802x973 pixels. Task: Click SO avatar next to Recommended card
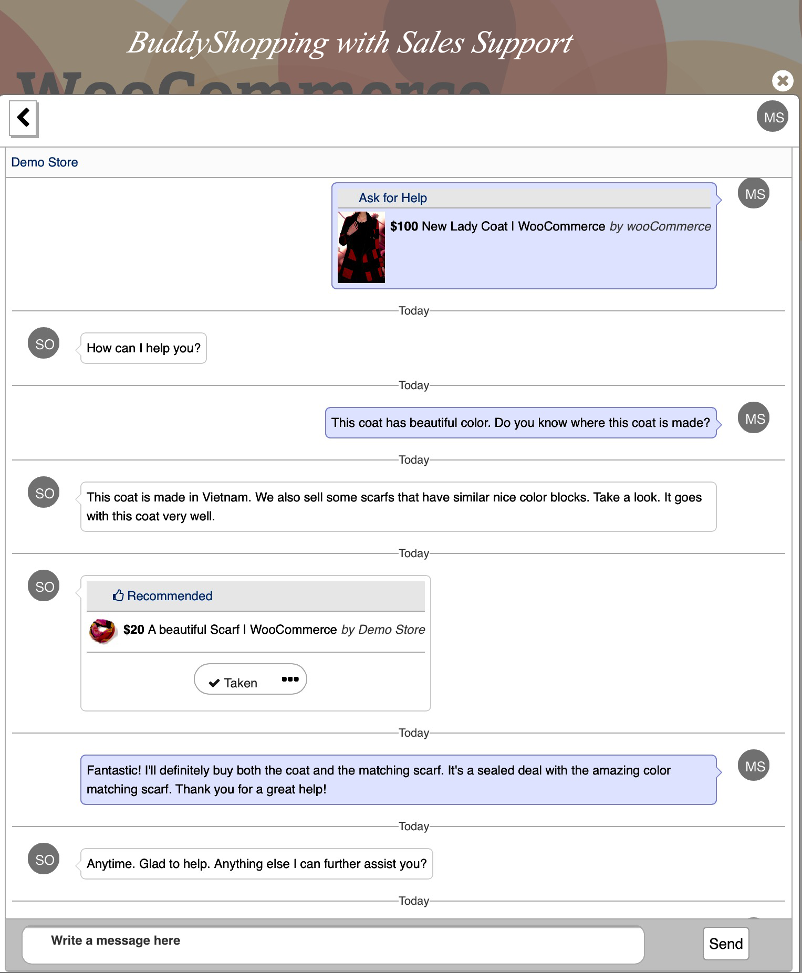(x=44, y=586)
